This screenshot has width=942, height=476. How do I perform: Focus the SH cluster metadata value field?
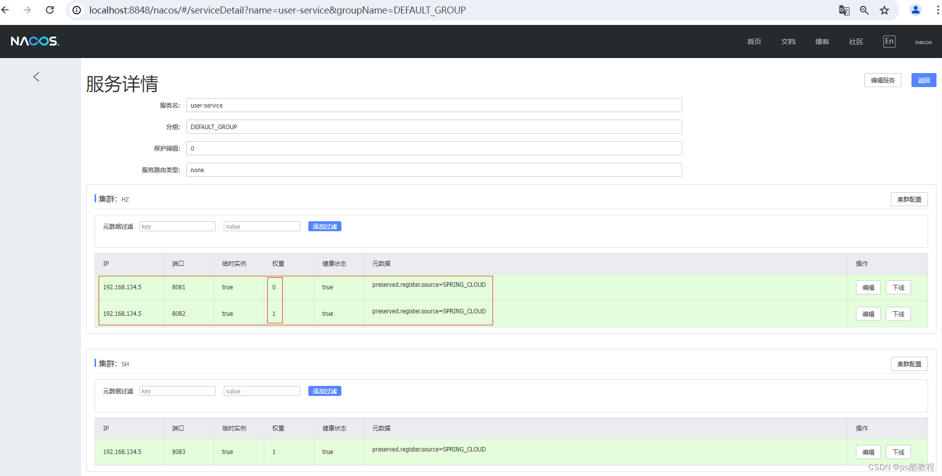point(262,391)
